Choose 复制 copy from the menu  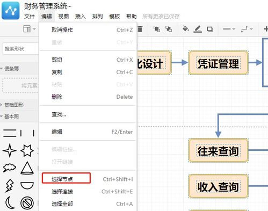(x=88, y=72)
